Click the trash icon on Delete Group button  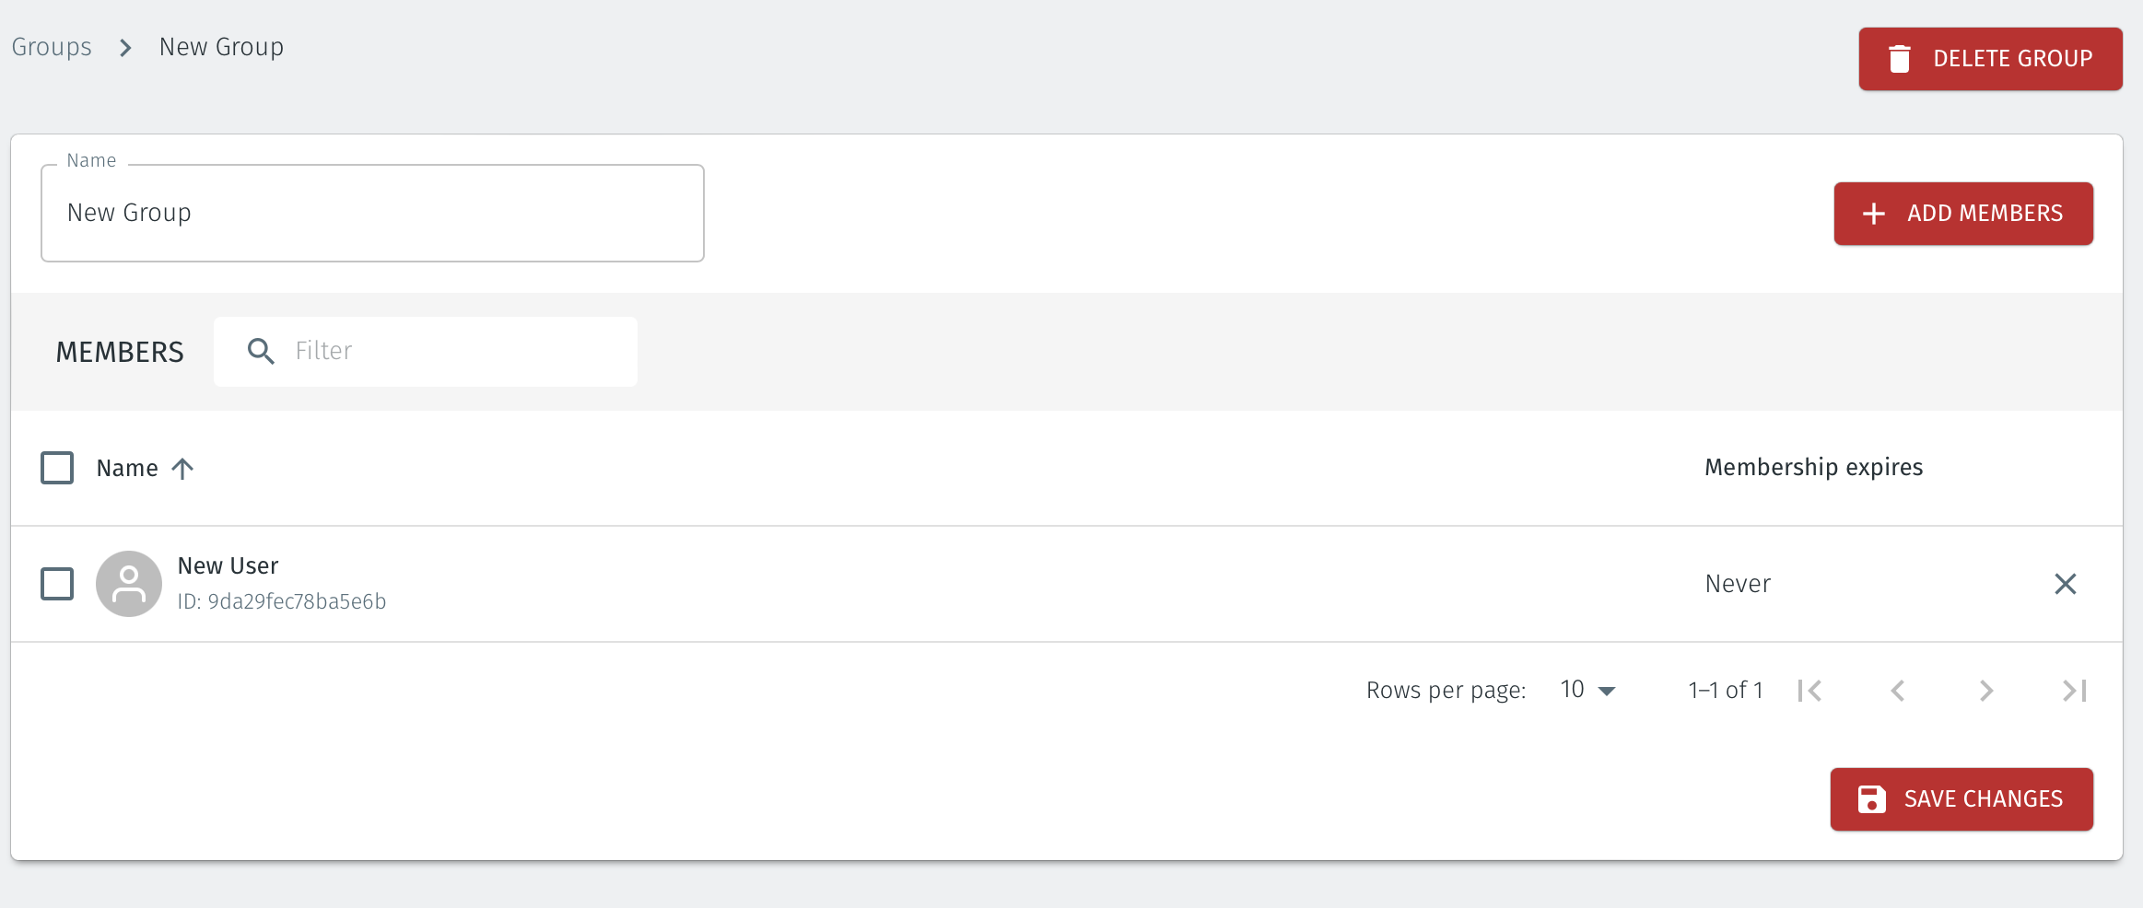point(1900,58)
